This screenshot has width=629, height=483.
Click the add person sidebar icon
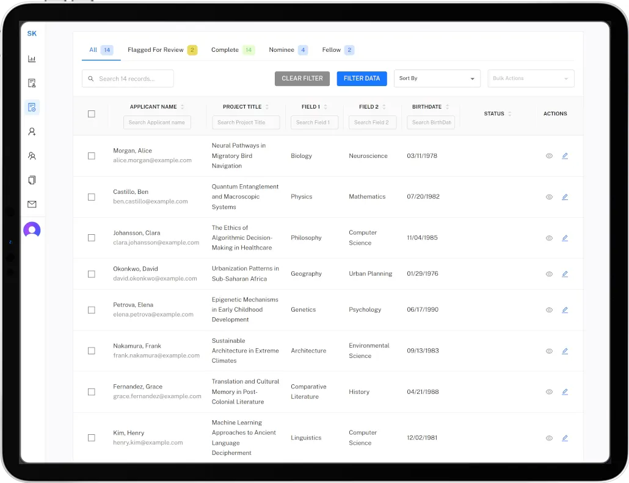[x=32, y=131]
